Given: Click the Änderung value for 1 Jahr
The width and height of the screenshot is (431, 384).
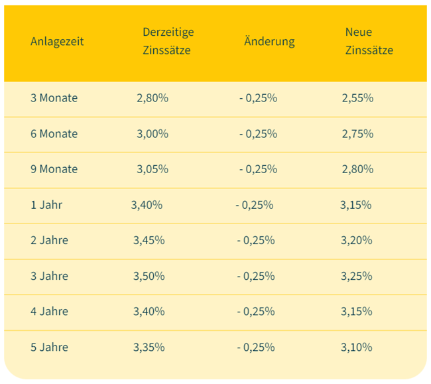Looking at the screenshot, I should [254, 205].
